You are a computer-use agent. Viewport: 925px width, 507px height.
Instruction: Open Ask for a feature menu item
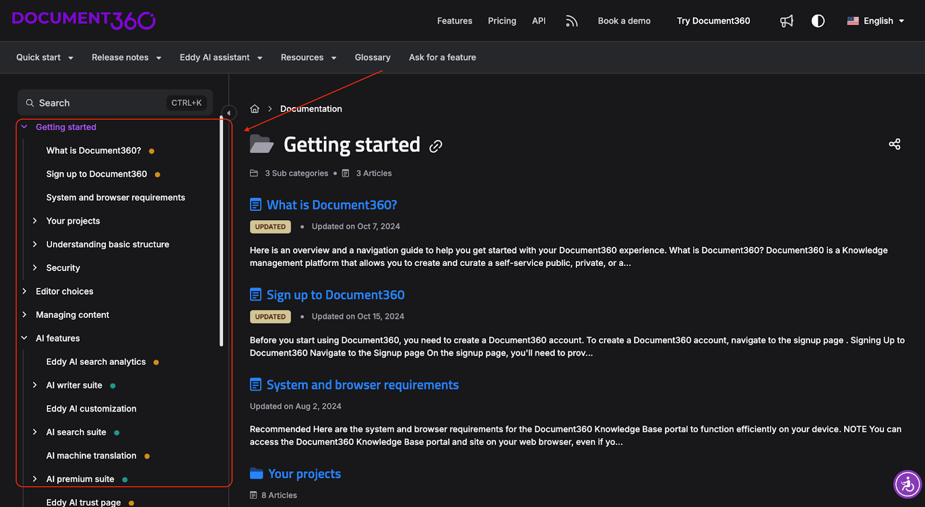point(443,57)
